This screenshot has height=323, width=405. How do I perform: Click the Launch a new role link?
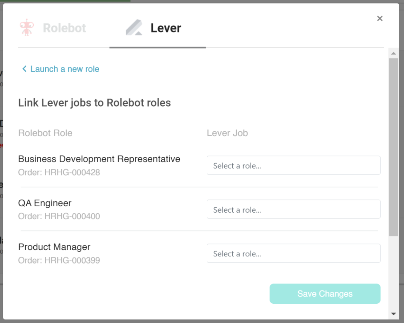(65, 69)
